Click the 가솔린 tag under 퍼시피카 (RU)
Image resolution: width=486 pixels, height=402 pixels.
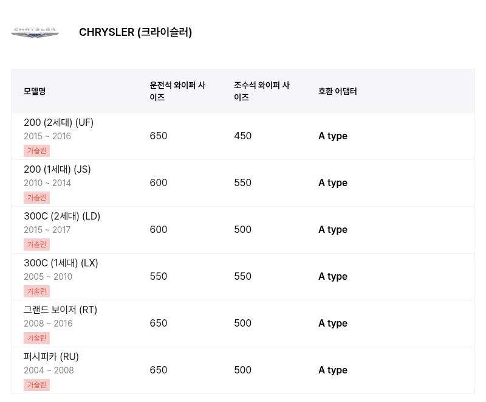tap(36, 385)
